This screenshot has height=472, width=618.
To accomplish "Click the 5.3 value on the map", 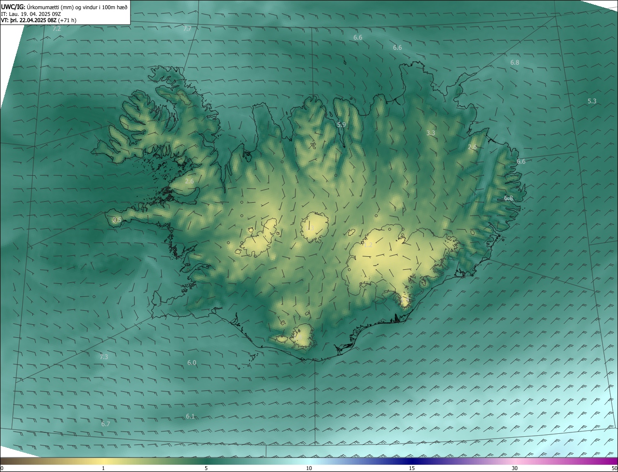I will coord(592,101).
